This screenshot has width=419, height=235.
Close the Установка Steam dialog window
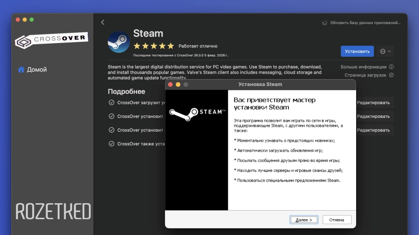(x=171, y=84)
